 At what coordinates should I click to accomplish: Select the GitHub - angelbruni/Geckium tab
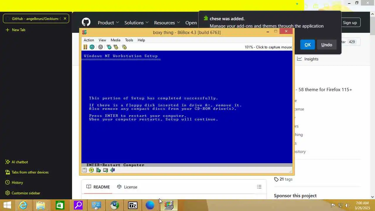36,18
